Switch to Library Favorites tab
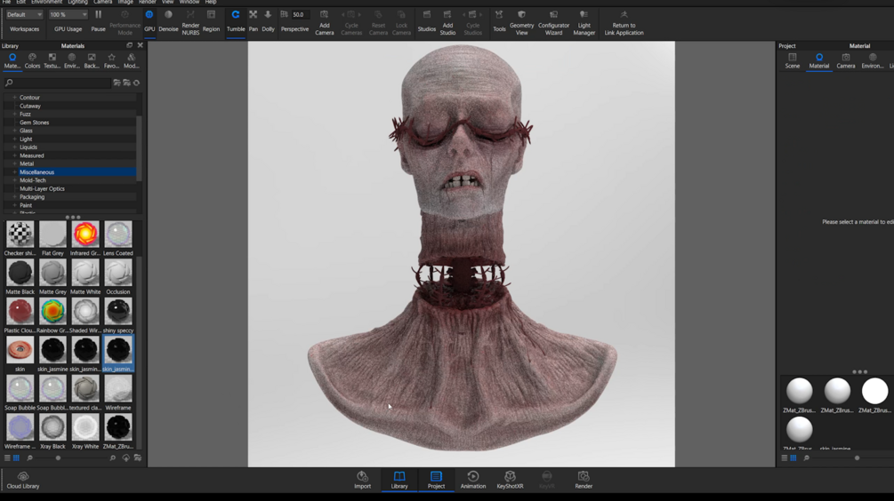 (x=111, y=61)
